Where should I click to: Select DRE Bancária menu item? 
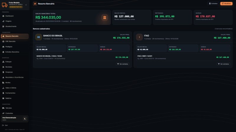click(x=14, y=41)
